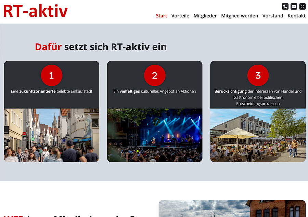Screen dimensions: 308x217
Task: Click text 'Ein vielfältiges kulturelles Angebot an Aktionen'
Action: point(155,92)
